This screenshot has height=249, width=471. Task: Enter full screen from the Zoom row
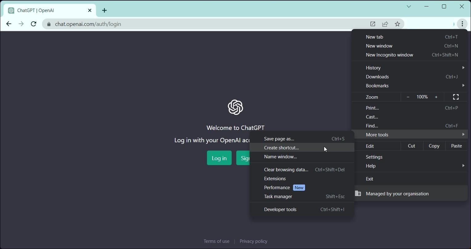click(456, 97)
